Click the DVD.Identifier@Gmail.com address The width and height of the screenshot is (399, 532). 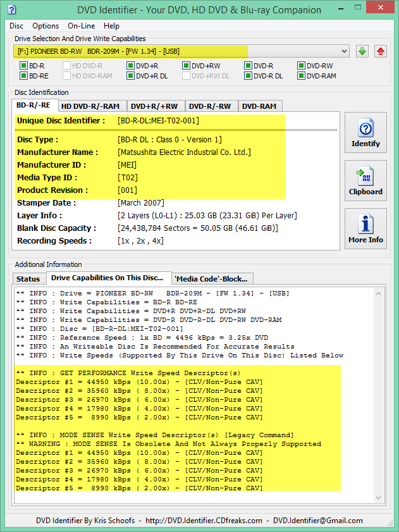(x=318, y=521)
